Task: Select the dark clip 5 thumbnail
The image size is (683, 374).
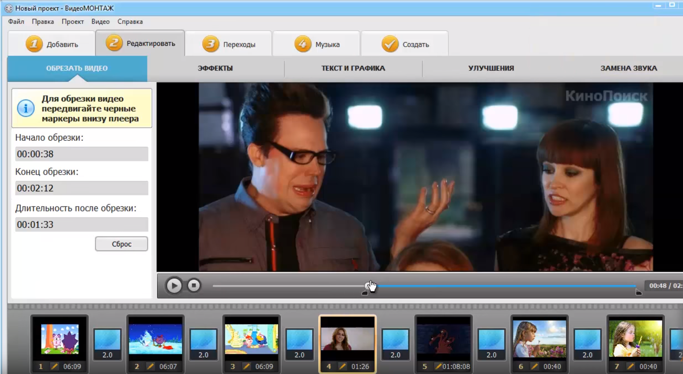Action: coord(444,339)
